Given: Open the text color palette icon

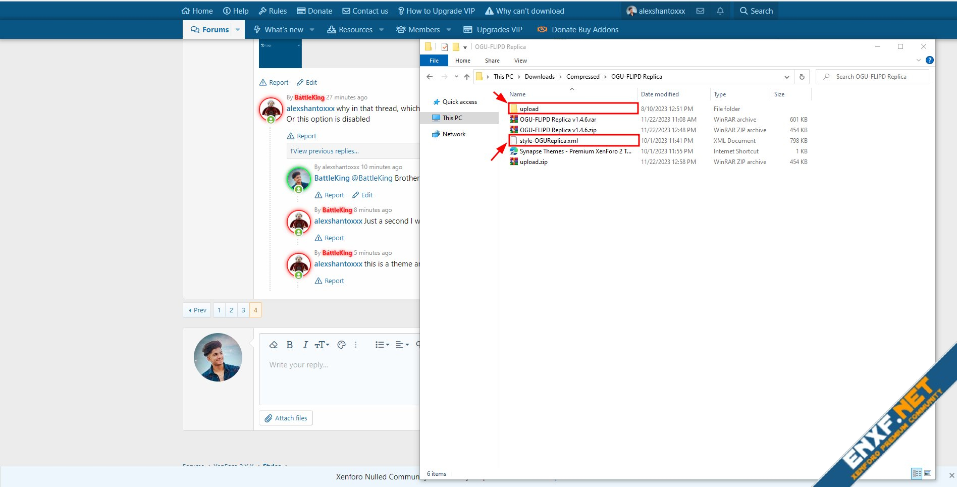Looking at the screenshot, I should pos(341,345).
